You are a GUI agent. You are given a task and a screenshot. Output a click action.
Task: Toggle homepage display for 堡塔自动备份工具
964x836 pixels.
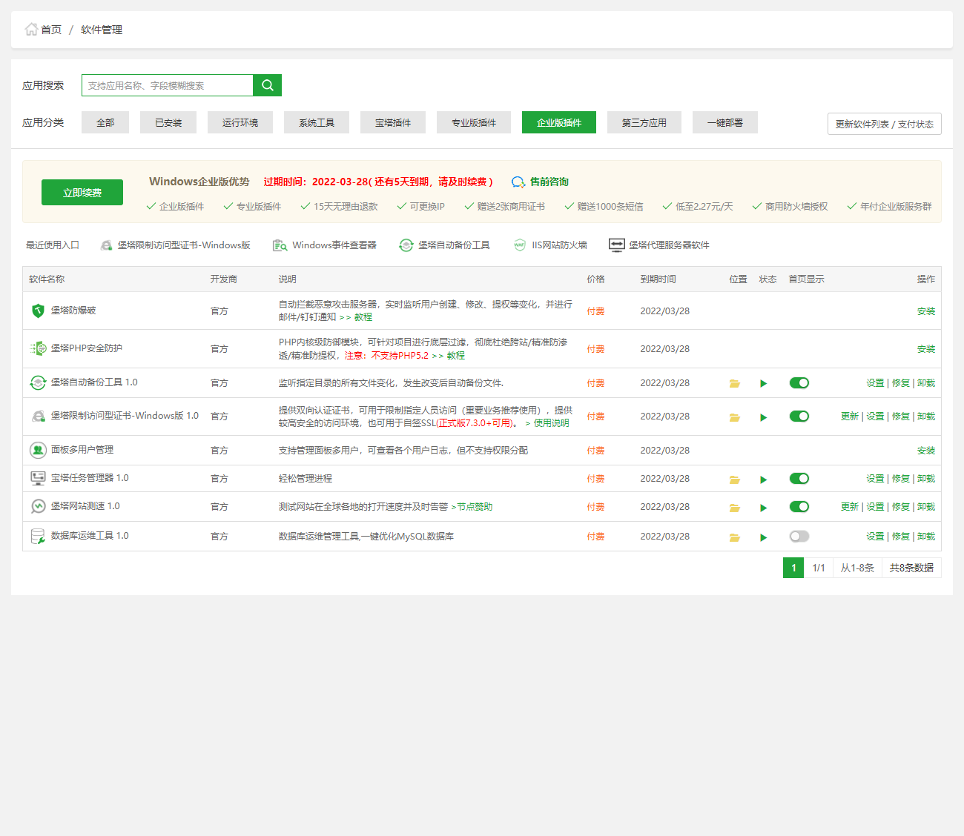point(799,383)
